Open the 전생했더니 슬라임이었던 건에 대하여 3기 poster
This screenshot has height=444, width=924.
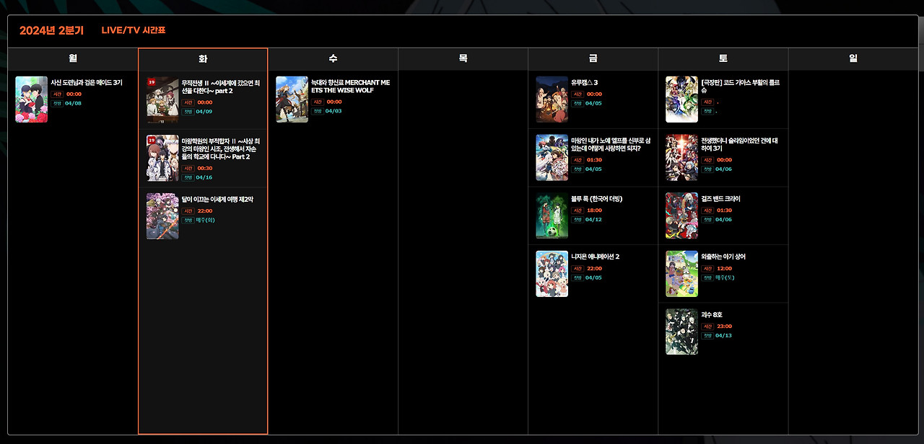pos(681,157)
